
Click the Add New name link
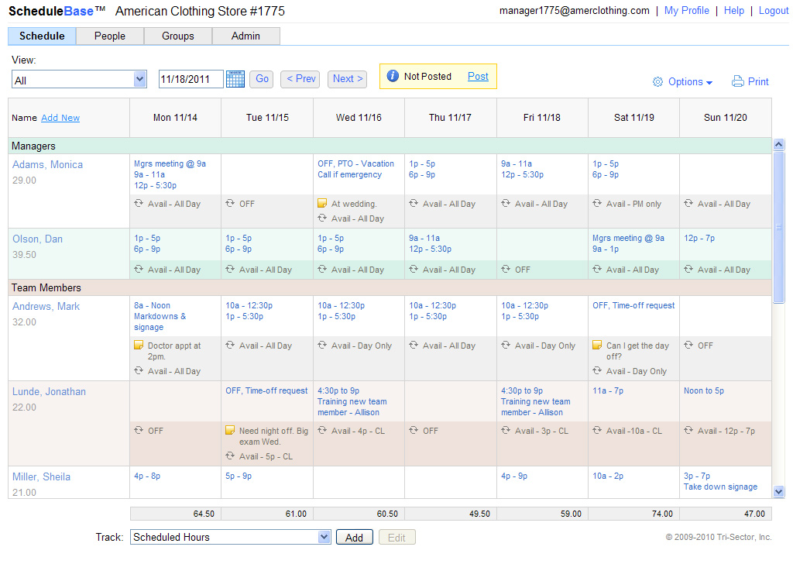(60, 118)
